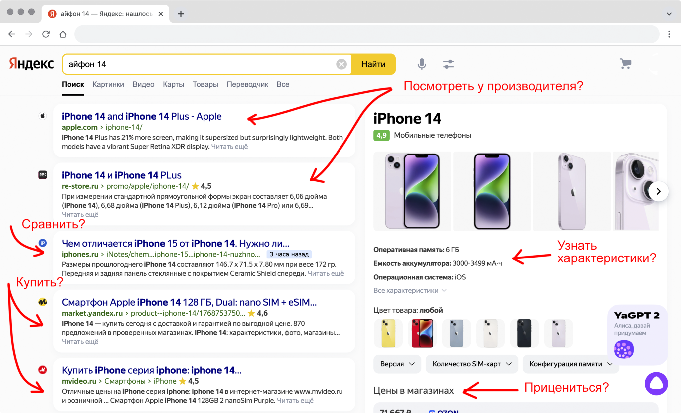Open the apple.com iPhone 14 result link
This screenshot has width=681, height=413.
[x=141, y=116]
